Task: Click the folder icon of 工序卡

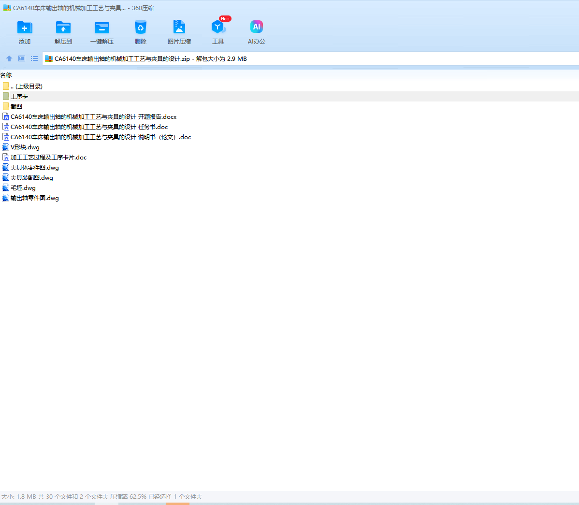Action: (5, 96)
